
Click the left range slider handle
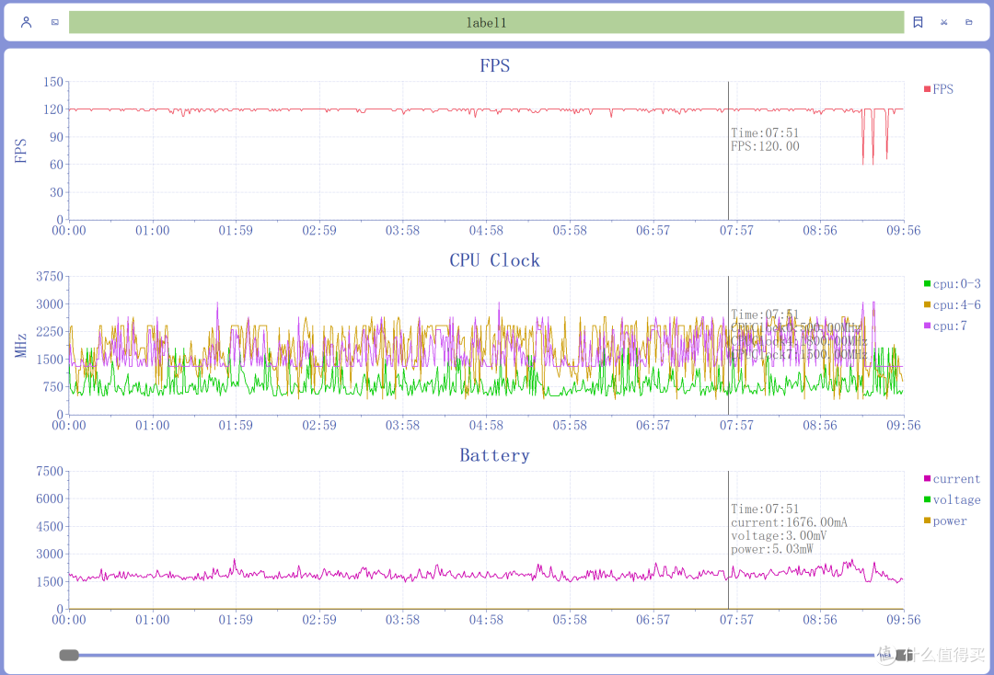point(69,655)
